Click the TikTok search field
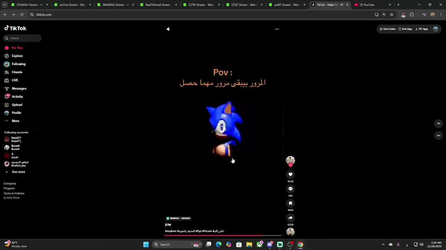 pos(23,38)
